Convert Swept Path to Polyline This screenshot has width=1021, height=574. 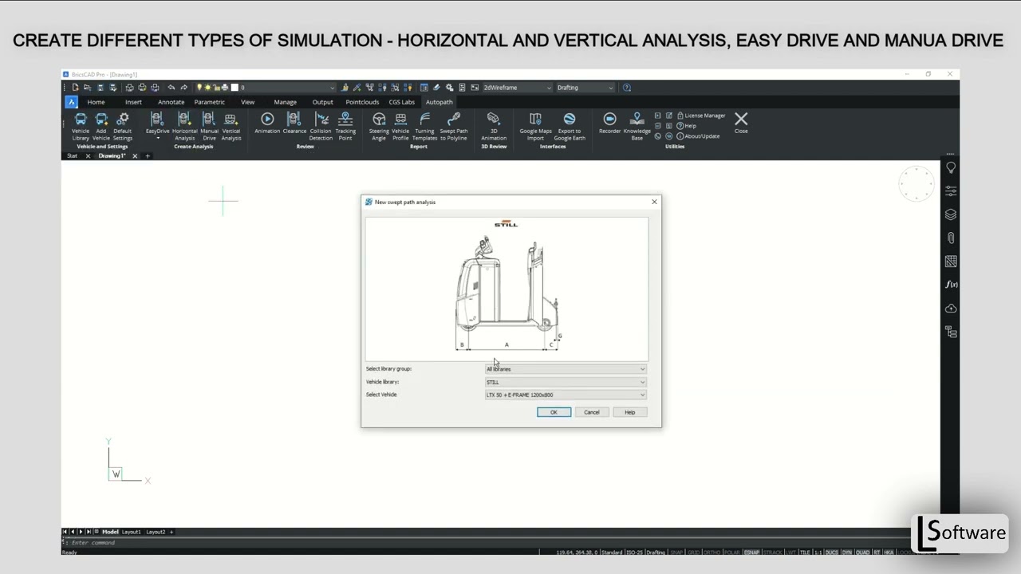tap(454, 126)
